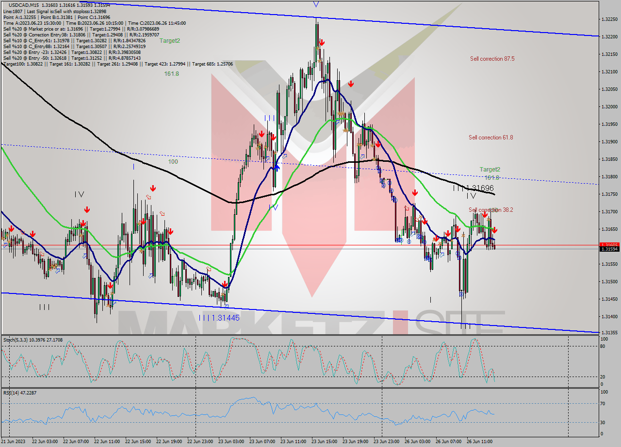Viewport: 621px width, 447px height.
Task: Click the RSI scale value 70
Action: click(604, 403)
